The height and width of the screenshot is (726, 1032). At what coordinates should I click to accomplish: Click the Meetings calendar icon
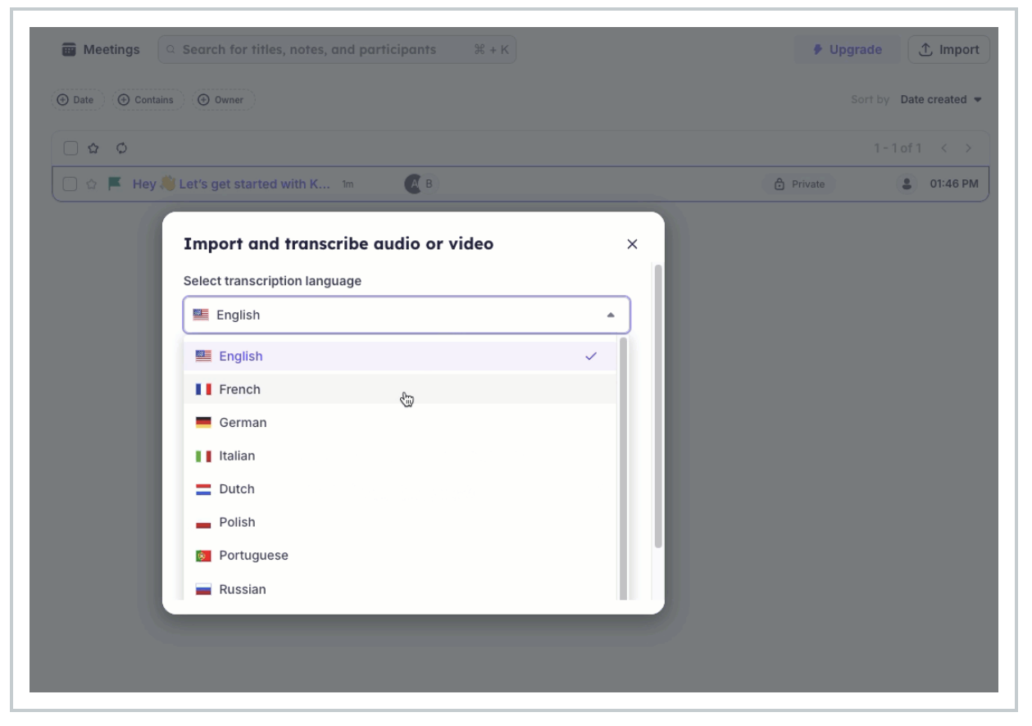[70, 50]
